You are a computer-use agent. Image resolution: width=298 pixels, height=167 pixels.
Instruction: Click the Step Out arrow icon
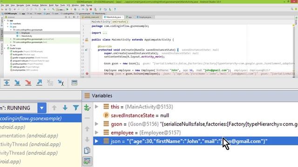[39, 83]
